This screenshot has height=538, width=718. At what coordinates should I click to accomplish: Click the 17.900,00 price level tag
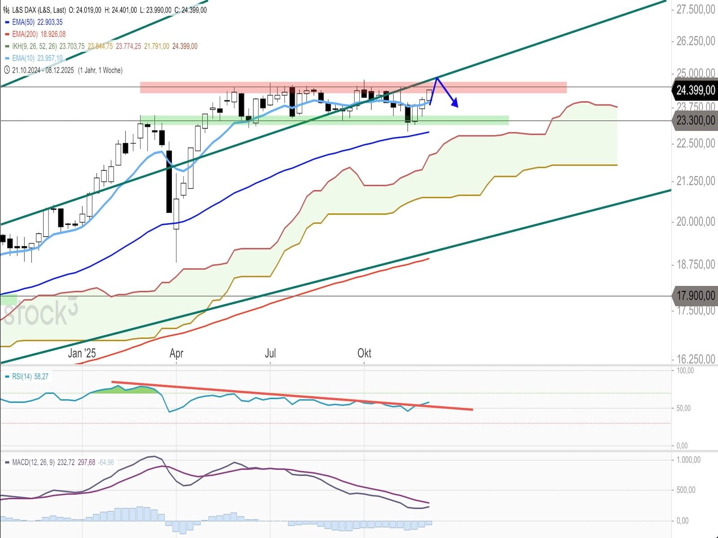coord(695,296)
